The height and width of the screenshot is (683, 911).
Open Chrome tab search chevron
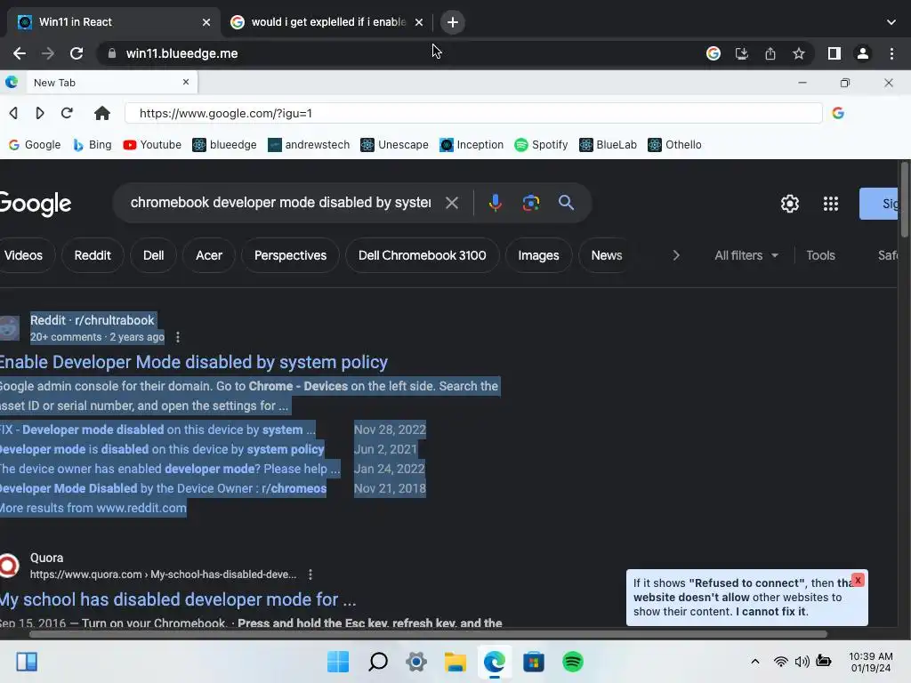891,22
